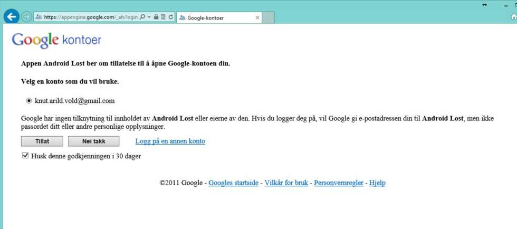Close the Google-kontoer tab

tap(257, 18)
